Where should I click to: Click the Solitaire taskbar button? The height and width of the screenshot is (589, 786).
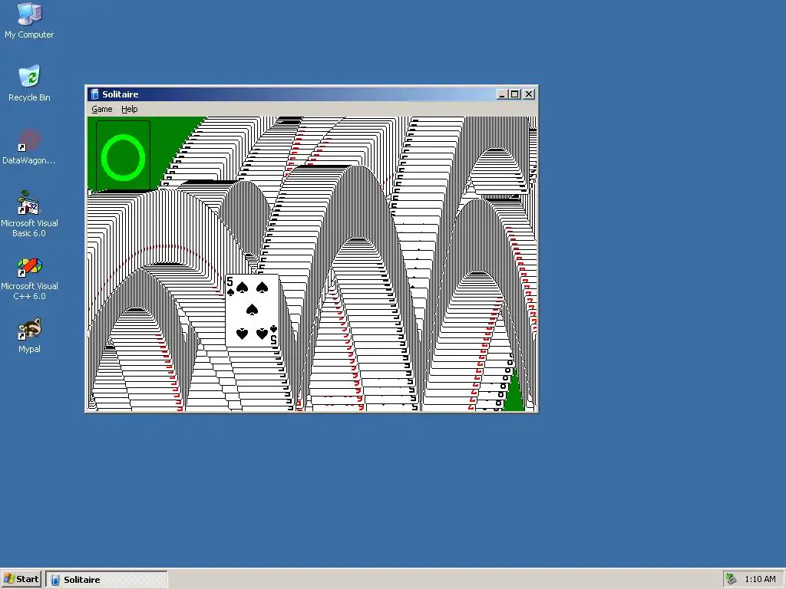point(107,580)
